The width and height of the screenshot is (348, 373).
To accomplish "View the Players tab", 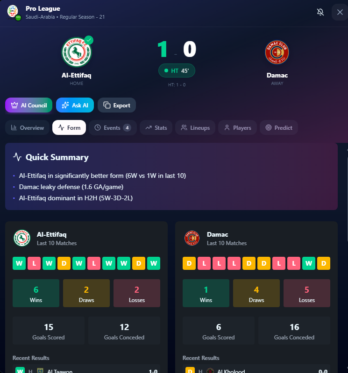I will pos(238,128).
